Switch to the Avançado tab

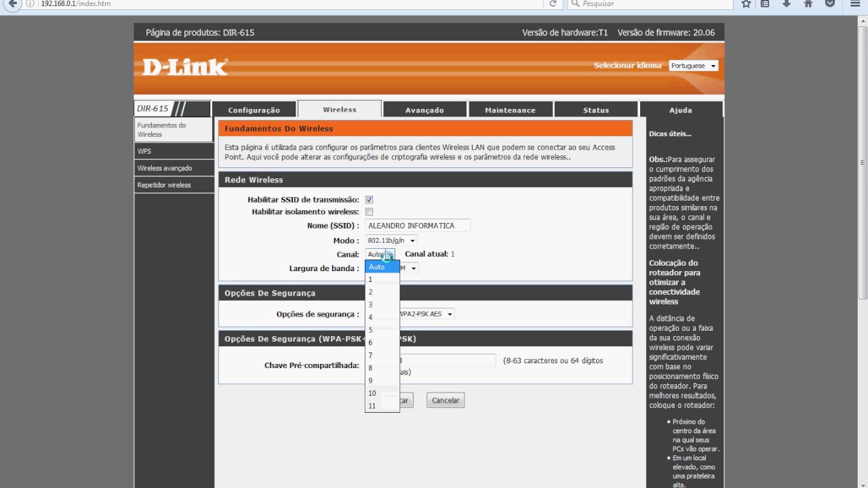coord(425,110)
